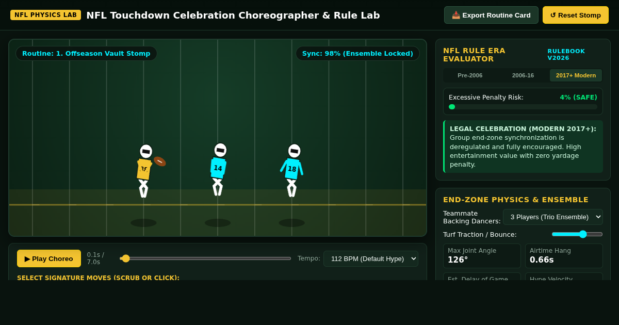The width and height of the screenshot is (619, 325).
Task: Click the 0.1s / 7.0s time readout
Action: (x=95, y=258)
